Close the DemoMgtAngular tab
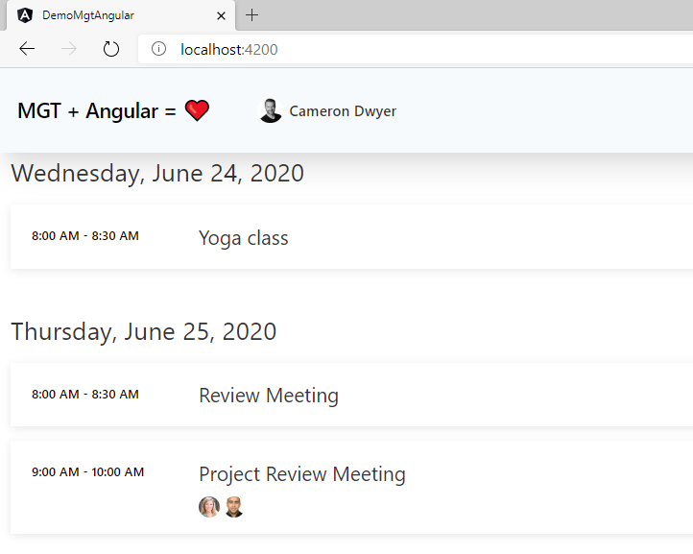The image size is (693, 554). pyautogui.click(x=221, y=16)
